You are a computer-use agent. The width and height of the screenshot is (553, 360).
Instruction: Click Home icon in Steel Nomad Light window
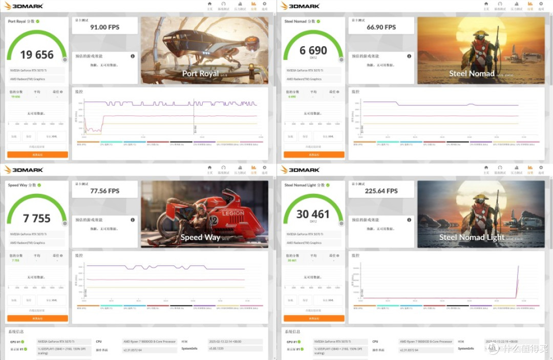pyautogui.click(x=486, y=168)
